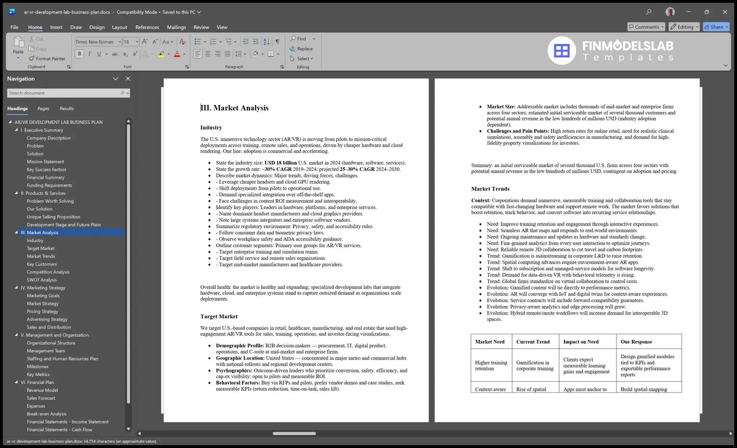The height and width of the screenshot is (448, 737).
Task: Justify the paragraph text
Action: pos(227,54)
